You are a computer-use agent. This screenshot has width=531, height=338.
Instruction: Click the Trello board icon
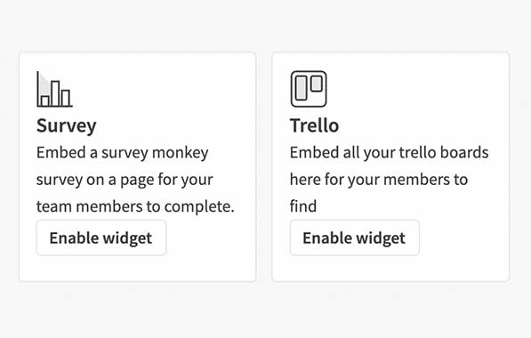(x=309, y=89)
